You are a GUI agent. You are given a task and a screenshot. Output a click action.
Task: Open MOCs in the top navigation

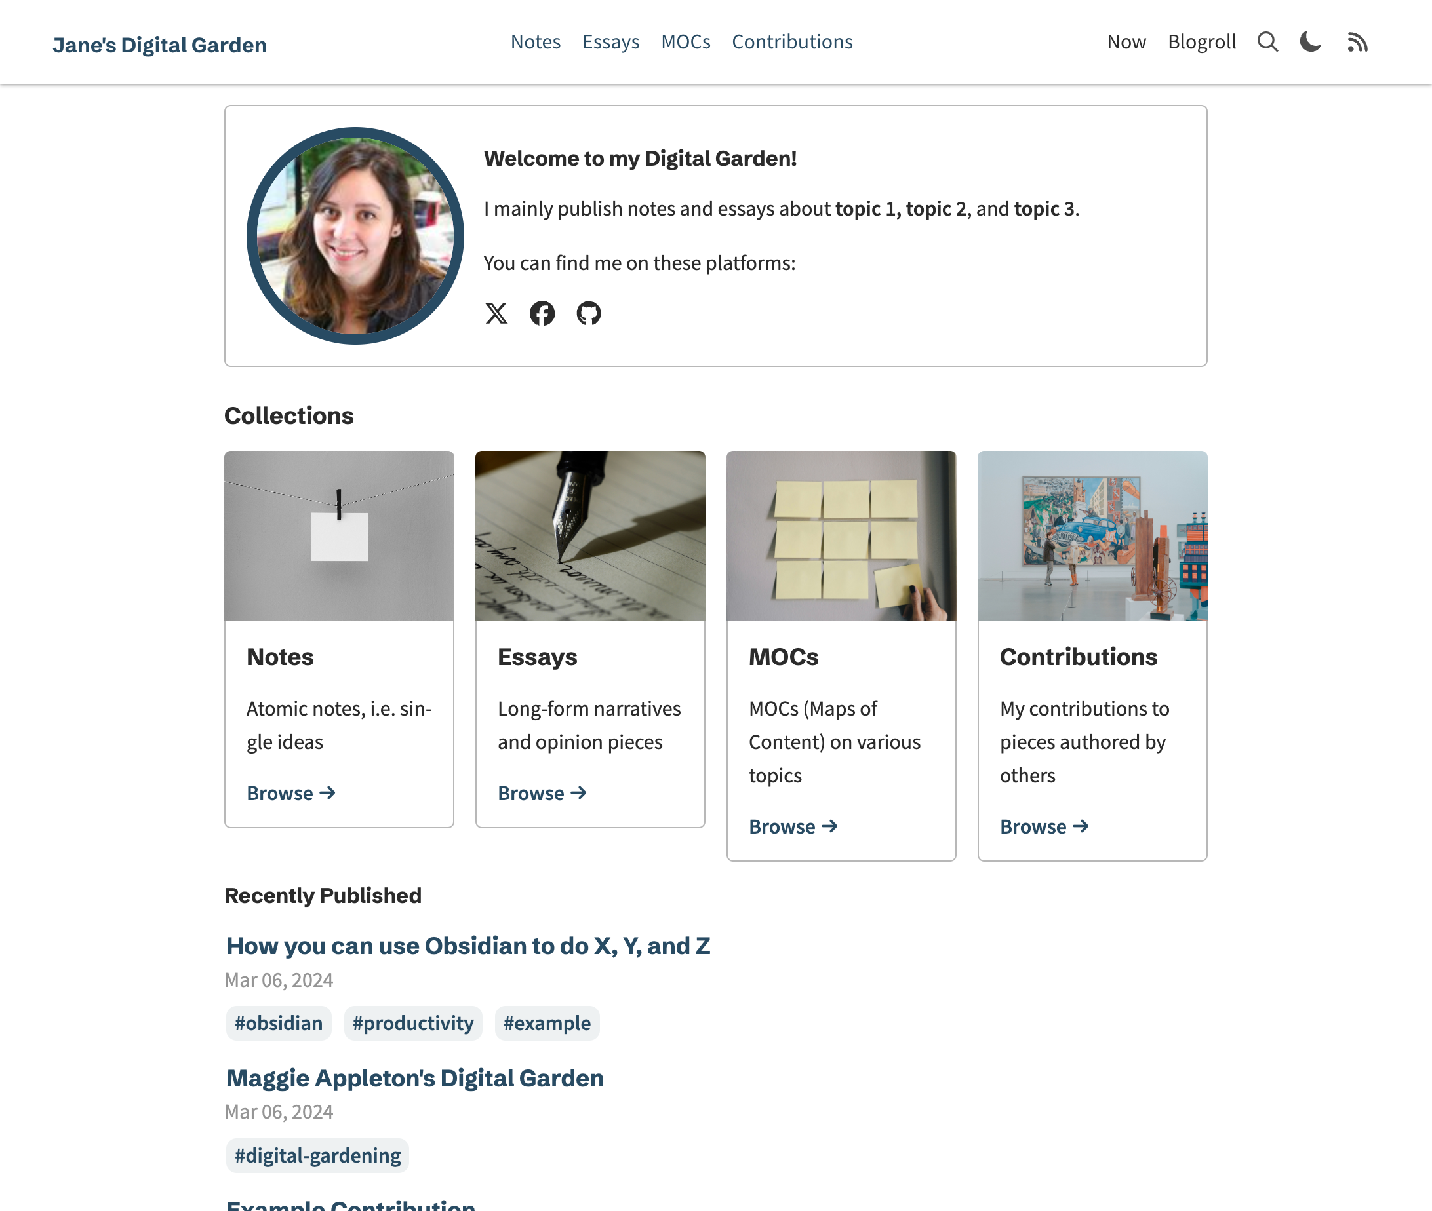pyautogui.click(x=685, y=42)
